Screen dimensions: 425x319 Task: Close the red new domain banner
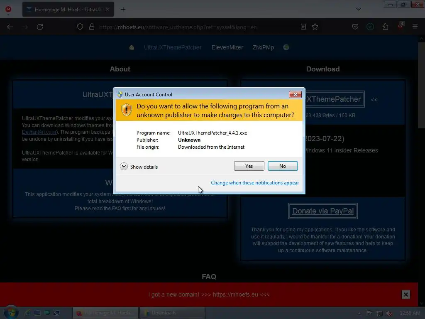[x=406, y=294]
